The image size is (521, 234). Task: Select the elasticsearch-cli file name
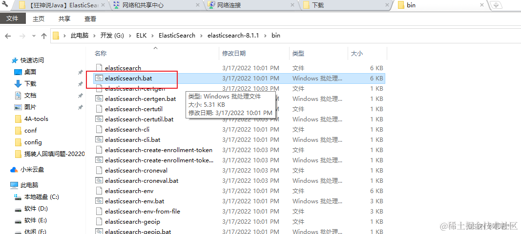(127, 130)
